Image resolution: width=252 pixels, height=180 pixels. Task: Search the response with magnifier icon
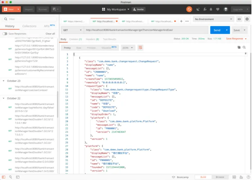[x=244, y=47]
